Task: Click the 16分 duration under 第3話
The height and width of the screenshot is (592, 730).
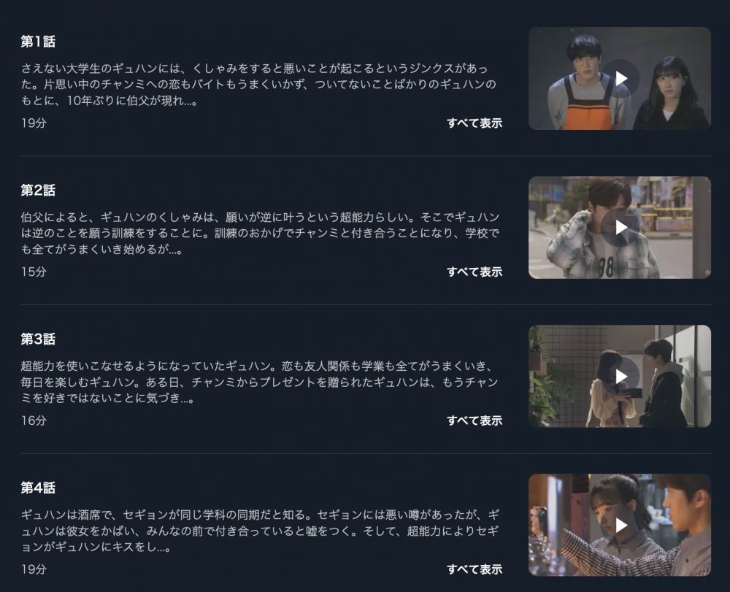Action: click(34, 420)
